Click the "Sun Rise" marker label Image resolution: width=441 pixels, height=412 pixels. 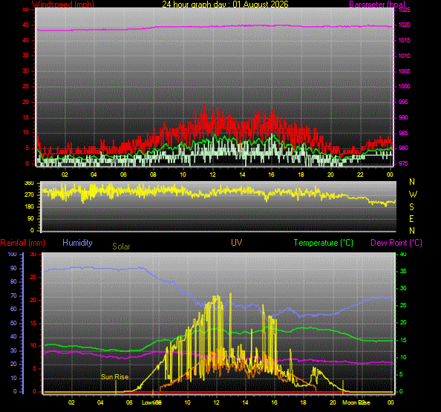(x=115, y=377)
